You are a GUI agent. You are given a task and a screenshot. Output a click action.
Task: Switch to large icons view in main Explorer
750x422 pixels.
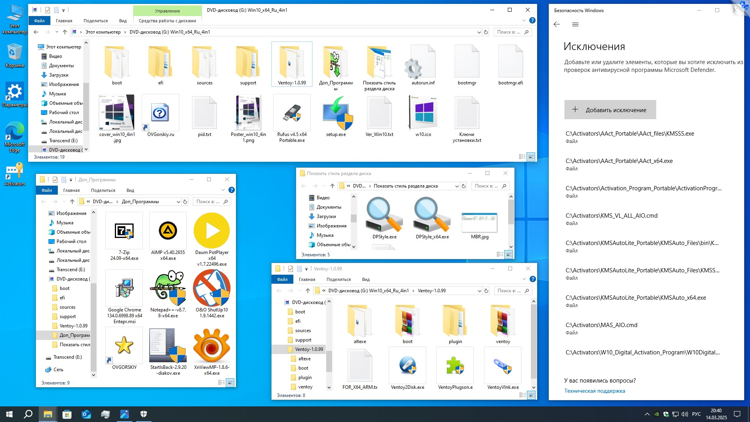pos(531,157)
